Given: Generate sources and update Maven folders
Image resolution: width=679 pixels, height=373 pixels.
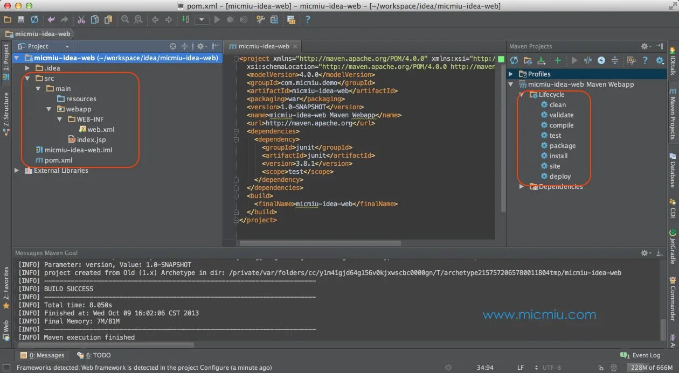Looking at the screenshot, I should point(528,61).
